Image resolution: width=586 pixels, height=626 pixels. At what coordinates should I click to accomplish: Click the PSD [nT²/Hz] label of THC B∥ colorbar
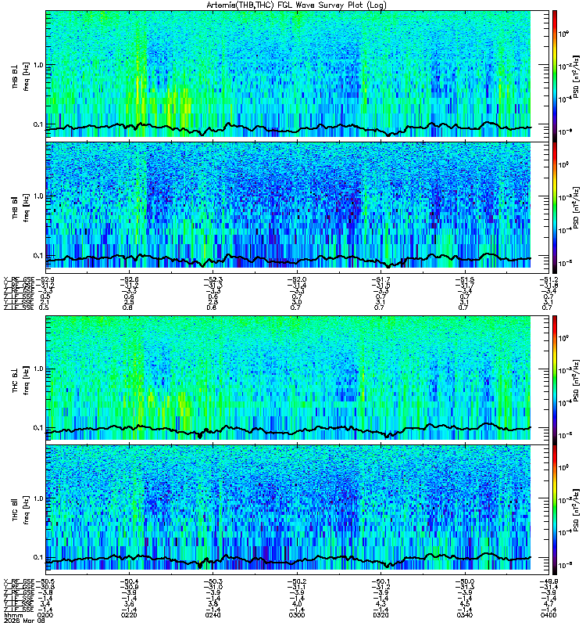point(576,510)
